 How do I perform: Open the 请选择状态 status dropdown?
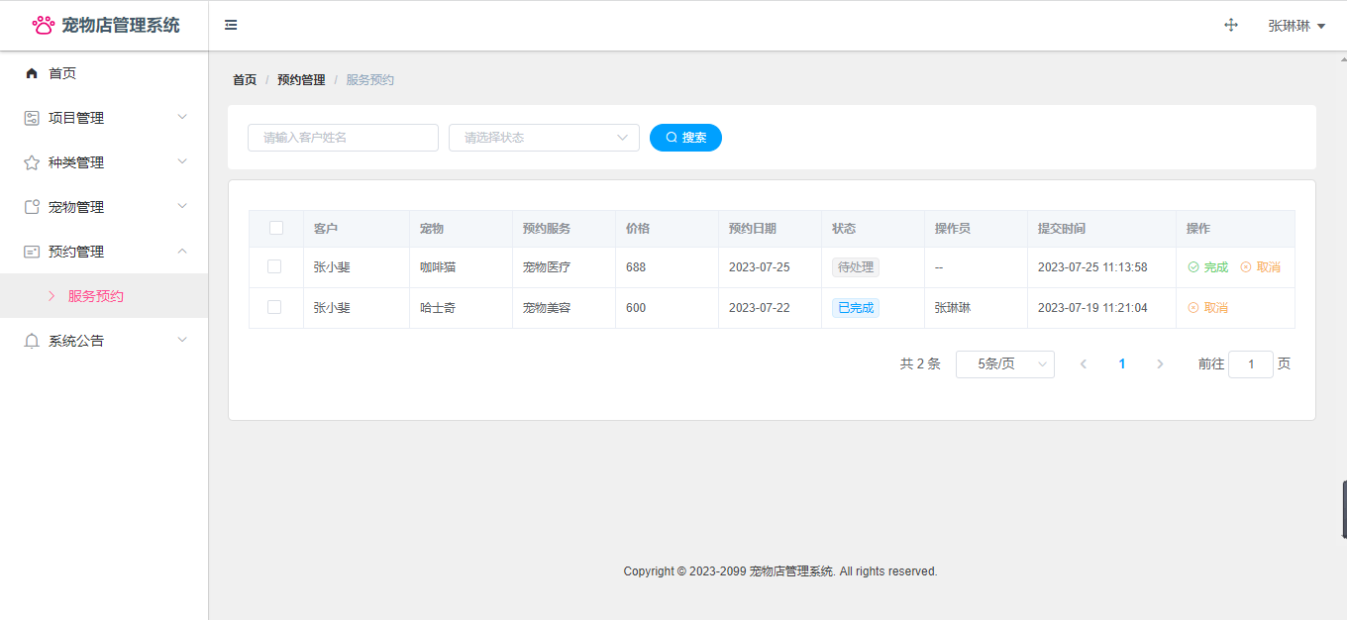tap(544, 138)
